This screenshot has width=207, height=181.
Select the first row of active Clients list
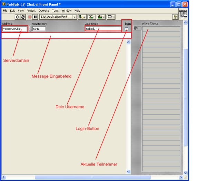(161, 29)
